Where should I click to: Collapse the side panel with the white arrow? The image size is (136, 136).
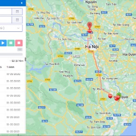(22, 3)
